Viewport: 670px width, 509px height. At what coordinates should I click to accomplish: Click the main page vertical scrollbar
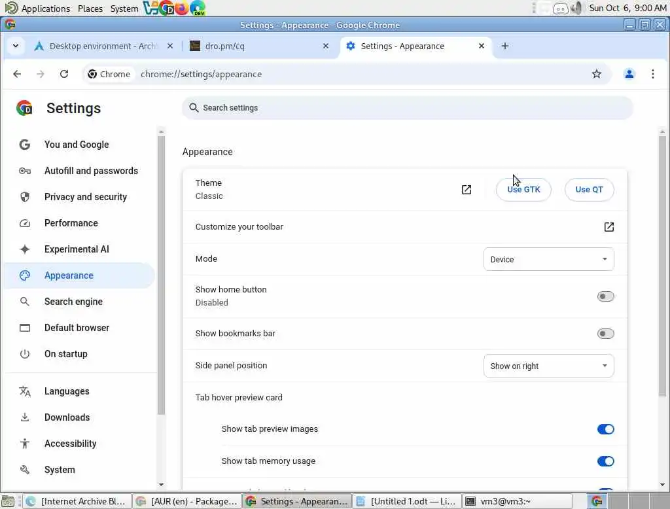click(x=662, y=266)
